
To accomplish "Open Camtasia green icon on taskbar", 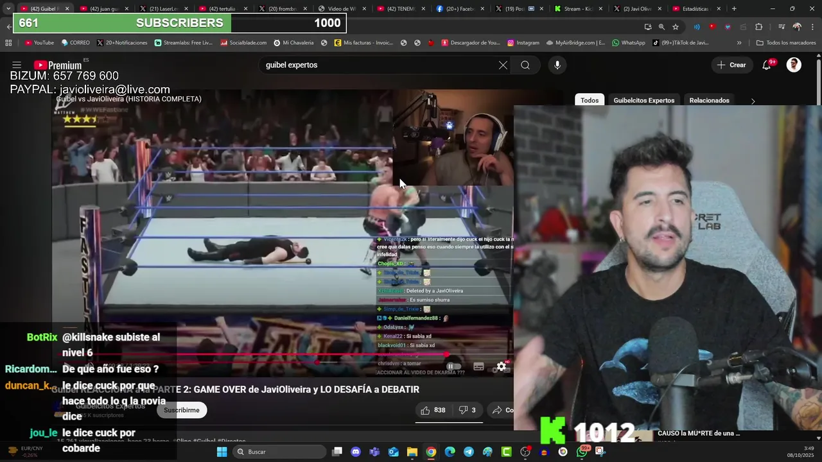I will pyautogui.click(x=506, y=452).
